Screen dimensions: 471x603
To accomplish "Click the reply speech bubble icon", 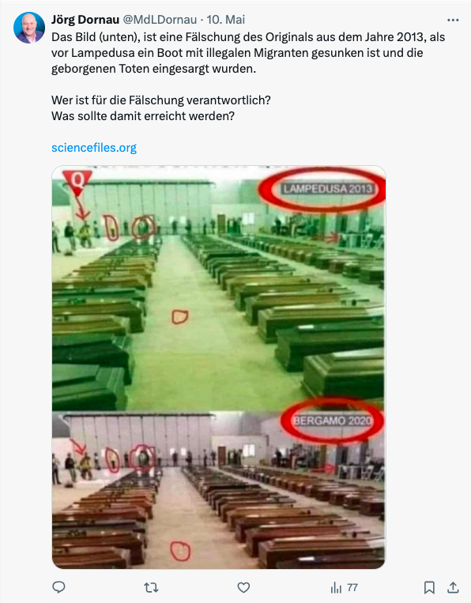I will tap(58, 587).
